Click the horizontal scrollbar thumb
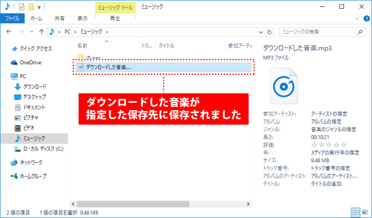The height and width of the screenshot is (218, 372). (133, 204)
